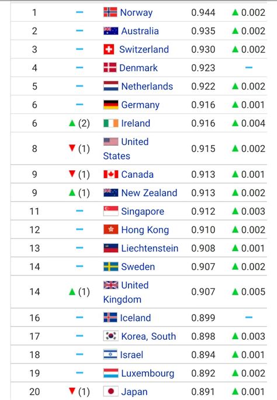Open the Iceland country link
Image resolution: width=277 pixels, height=400 pixels.
coord(136,318)
